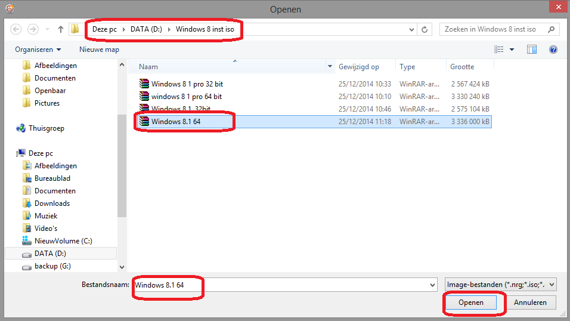The width and height of the screenshot is (570, 321).
Task: Open the Organiseren menu
Action: click(38, 50)
